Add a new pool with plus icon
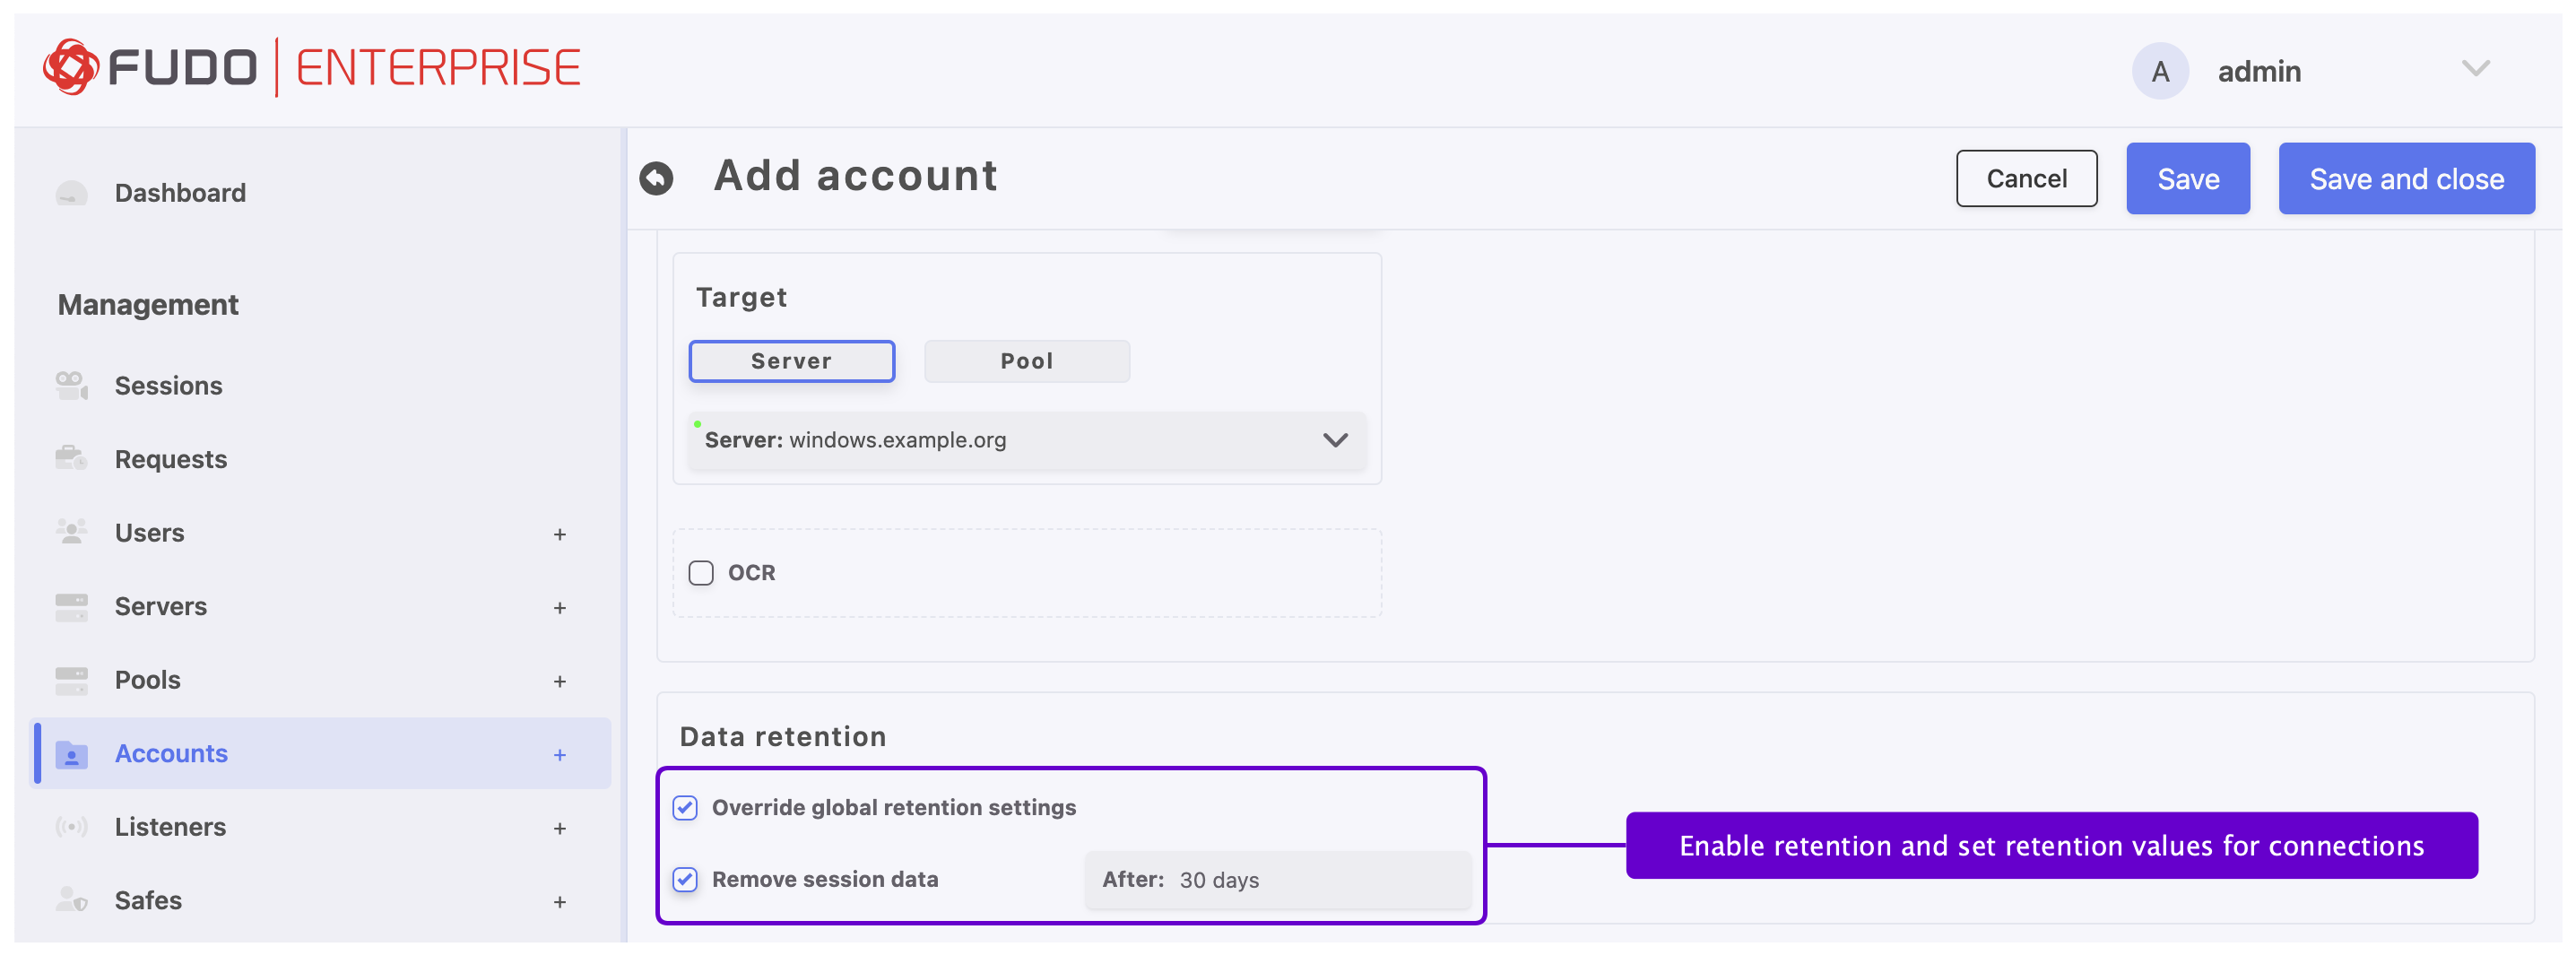 pyautogui.click(x=560, y=681)
